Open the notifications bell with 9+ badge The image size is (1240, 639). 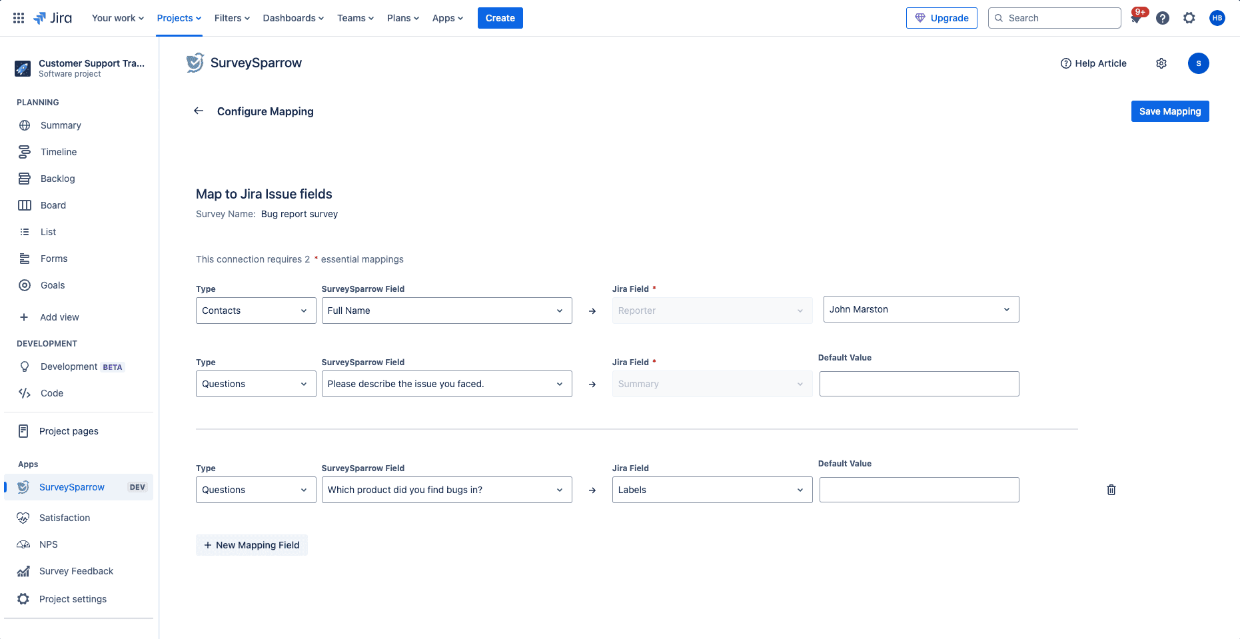pos(1136,18)
